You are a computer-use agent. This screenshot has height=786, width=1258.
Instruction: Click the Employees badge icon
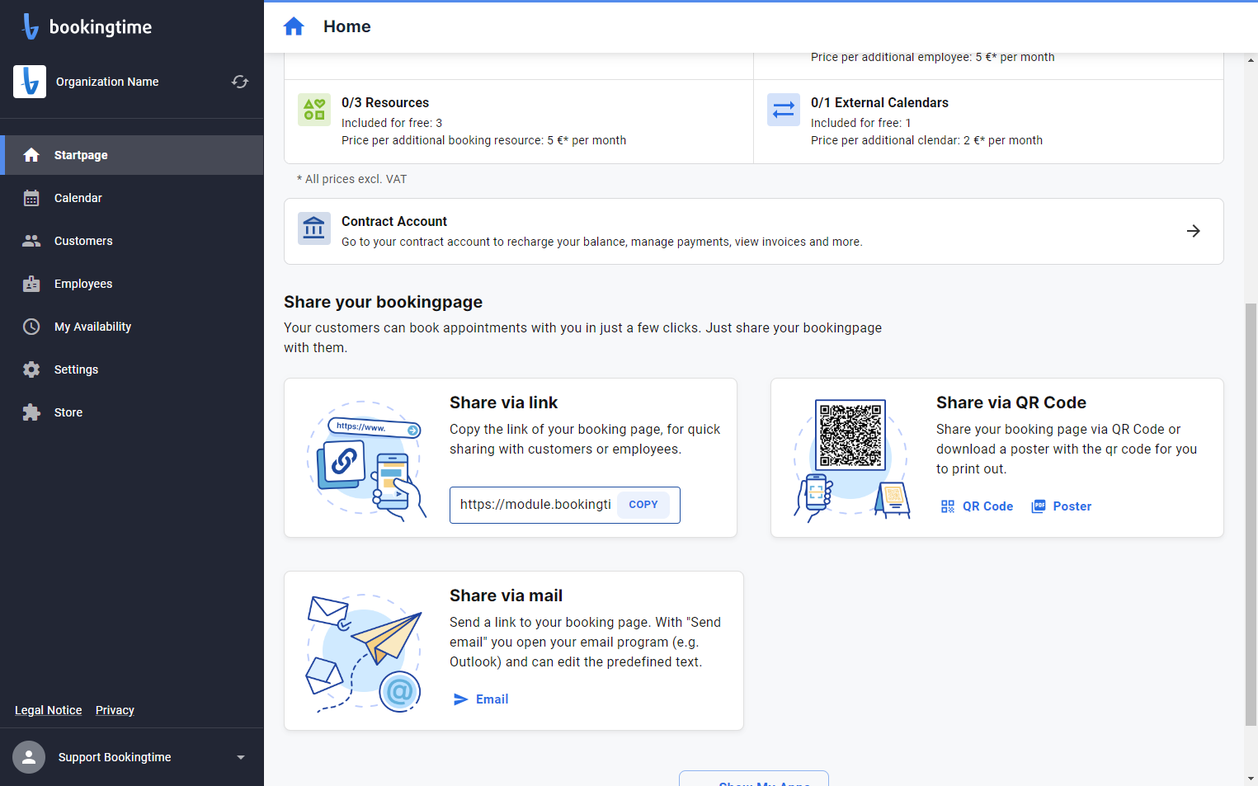tap(31, 284)
